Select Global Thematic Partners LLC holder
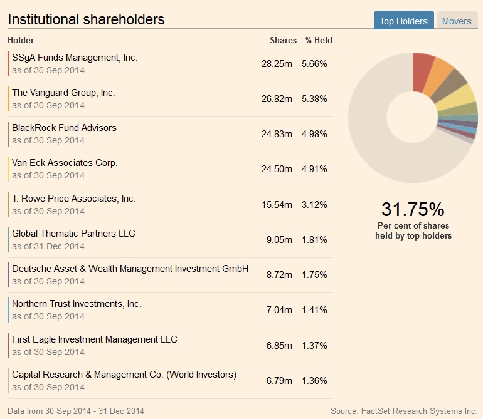This screenshot has width=483, height=419. [x=73, y=234]
